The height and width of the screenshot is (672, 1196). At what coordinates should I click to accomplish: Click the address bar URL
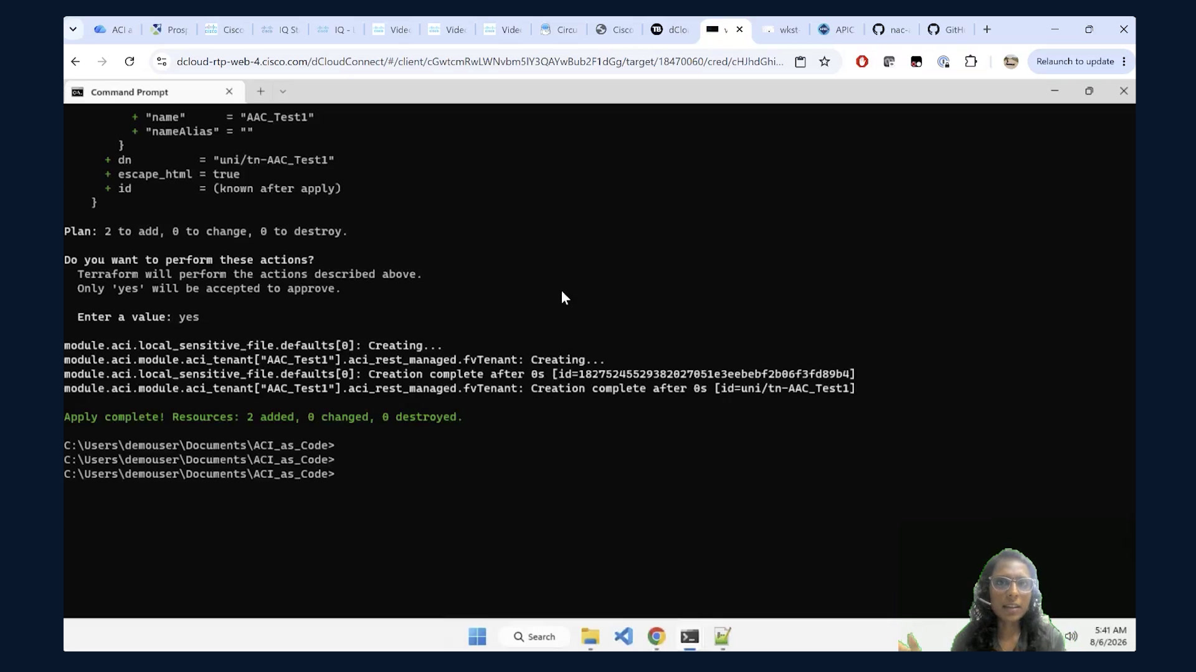tap(480, 62)
